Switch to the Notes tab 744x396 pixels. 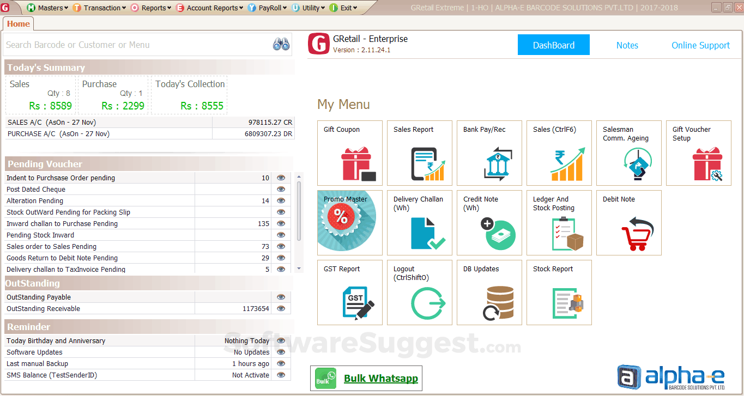click(627, 45)
